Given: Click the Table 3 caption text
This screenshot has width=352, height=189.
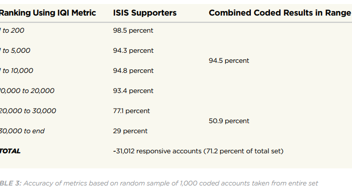Looking at the screenshot, I should point(159,183).
